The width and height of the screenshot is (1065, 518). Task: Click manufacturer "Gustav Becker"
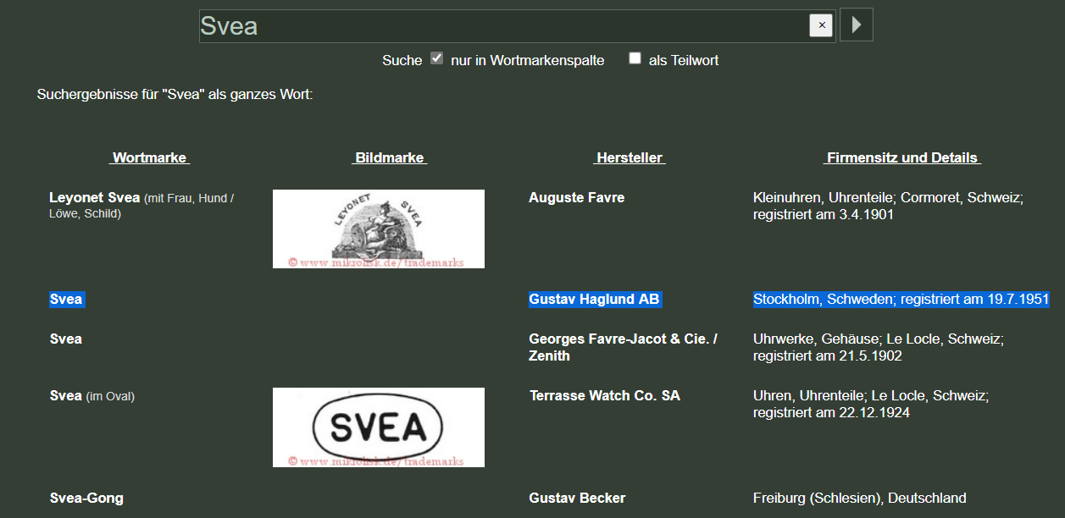point(577,498)
